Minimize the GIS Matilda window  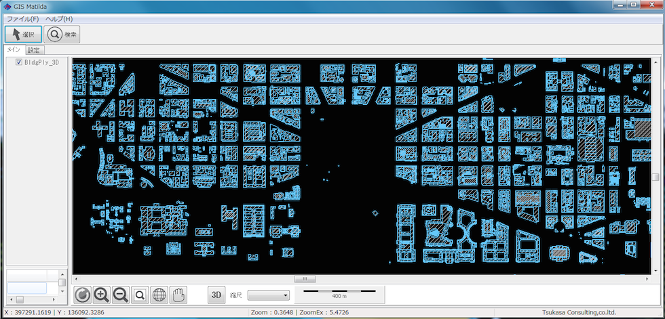pyautogui.click(x=622, y=4)
